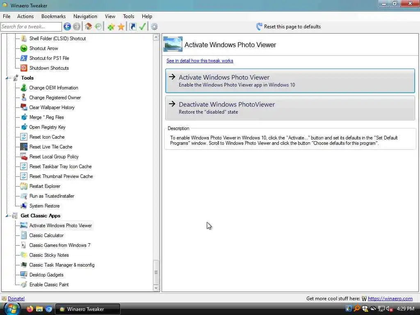The image size is (420, 315).
Task: Click the gear settings toolbar icon
Action: pyautogui.click(x=154, y=27)
